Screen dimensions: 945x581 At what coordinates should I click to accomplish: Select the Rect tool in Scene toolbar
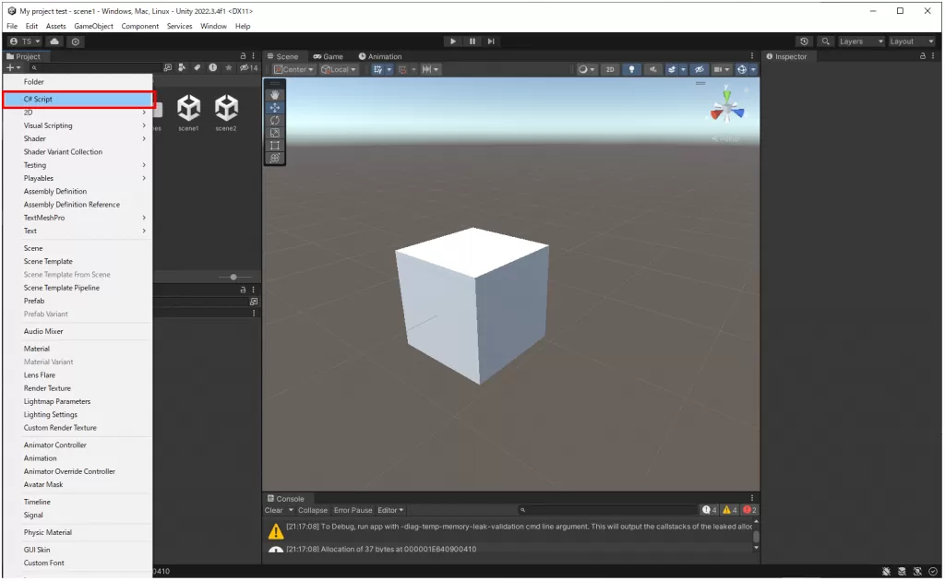point(275,146)
